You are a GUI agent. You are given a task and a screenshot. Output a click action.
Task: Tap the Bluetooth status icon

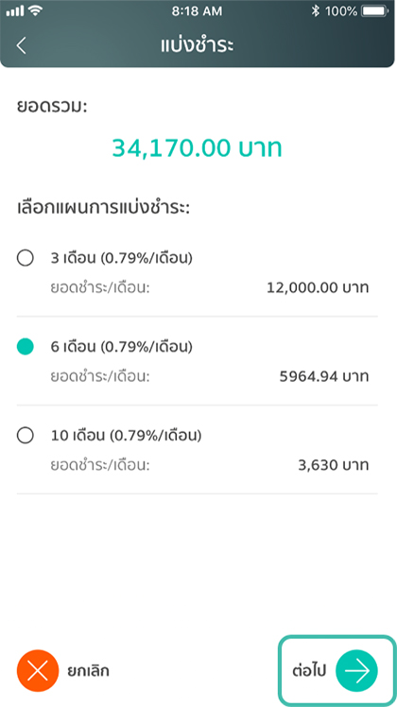point(316,11)
